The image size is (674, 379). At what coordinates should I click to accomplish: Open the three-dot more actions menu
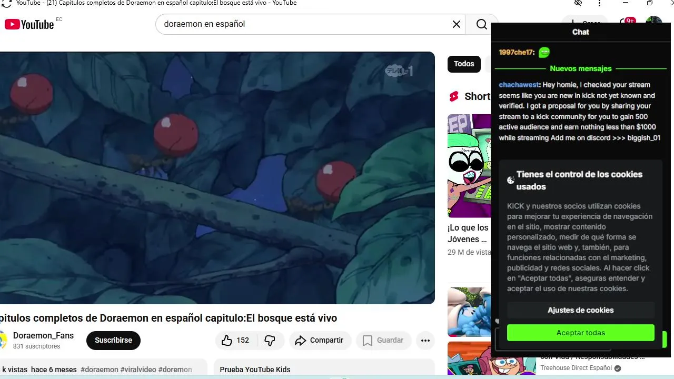425,341
